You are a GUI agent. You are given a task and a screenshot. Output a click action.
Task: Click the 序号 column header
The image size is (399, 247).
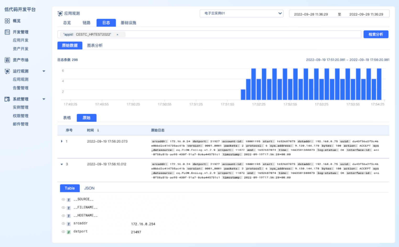coord(69,130)
